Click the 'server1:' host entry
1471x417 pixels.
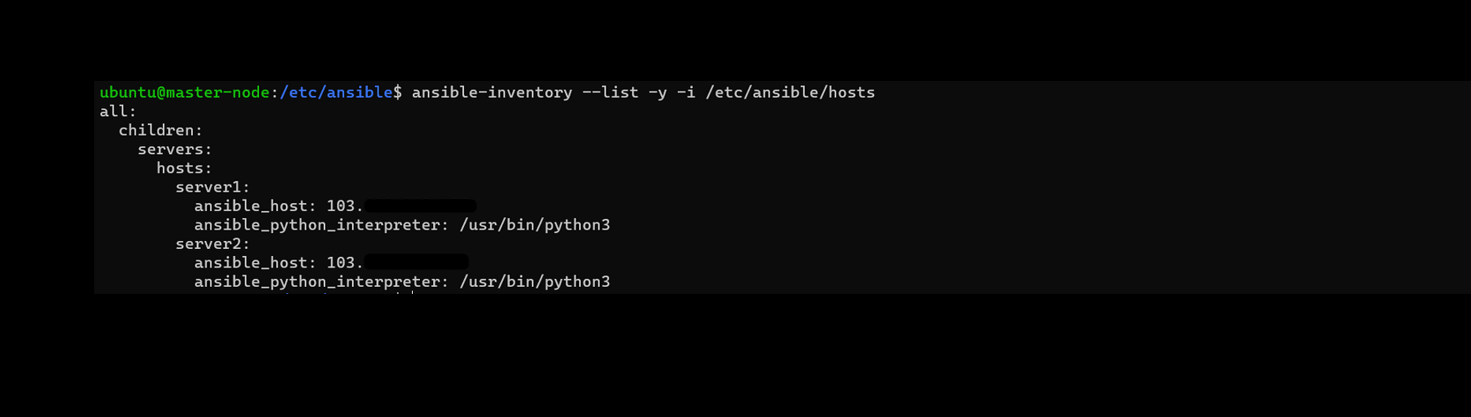click(x=212, y=187)
